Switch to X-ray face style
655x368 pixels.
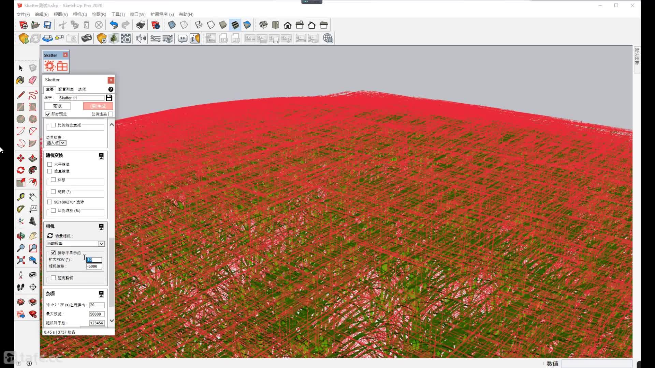coord(172,25)
